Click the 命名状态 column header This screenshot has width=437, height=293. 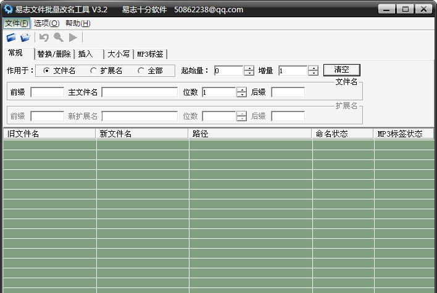point(342,134)
